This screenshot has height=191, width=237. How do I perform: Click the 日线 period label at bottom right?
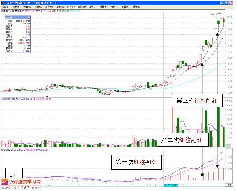pos(229,184)
